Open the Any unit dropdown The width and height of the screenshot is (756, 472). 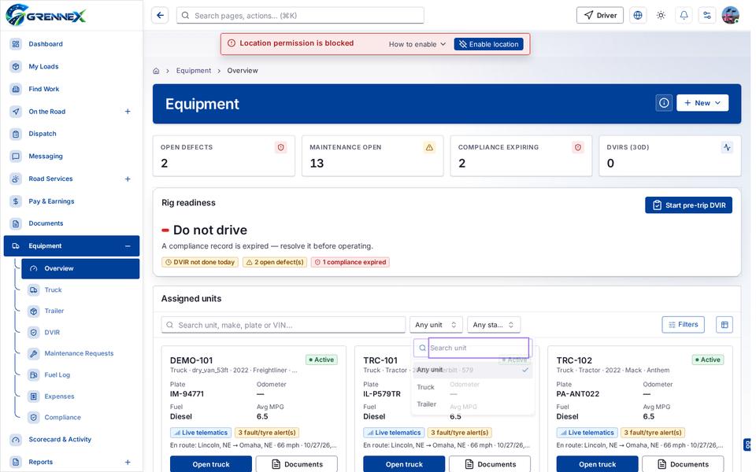coord(435,325)
